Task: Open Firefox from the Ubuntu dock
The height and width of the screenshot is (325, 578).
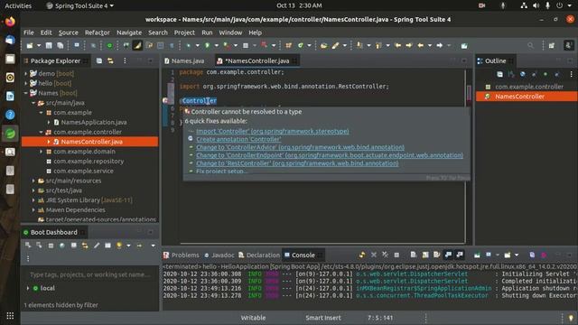Action: (10, 22)
